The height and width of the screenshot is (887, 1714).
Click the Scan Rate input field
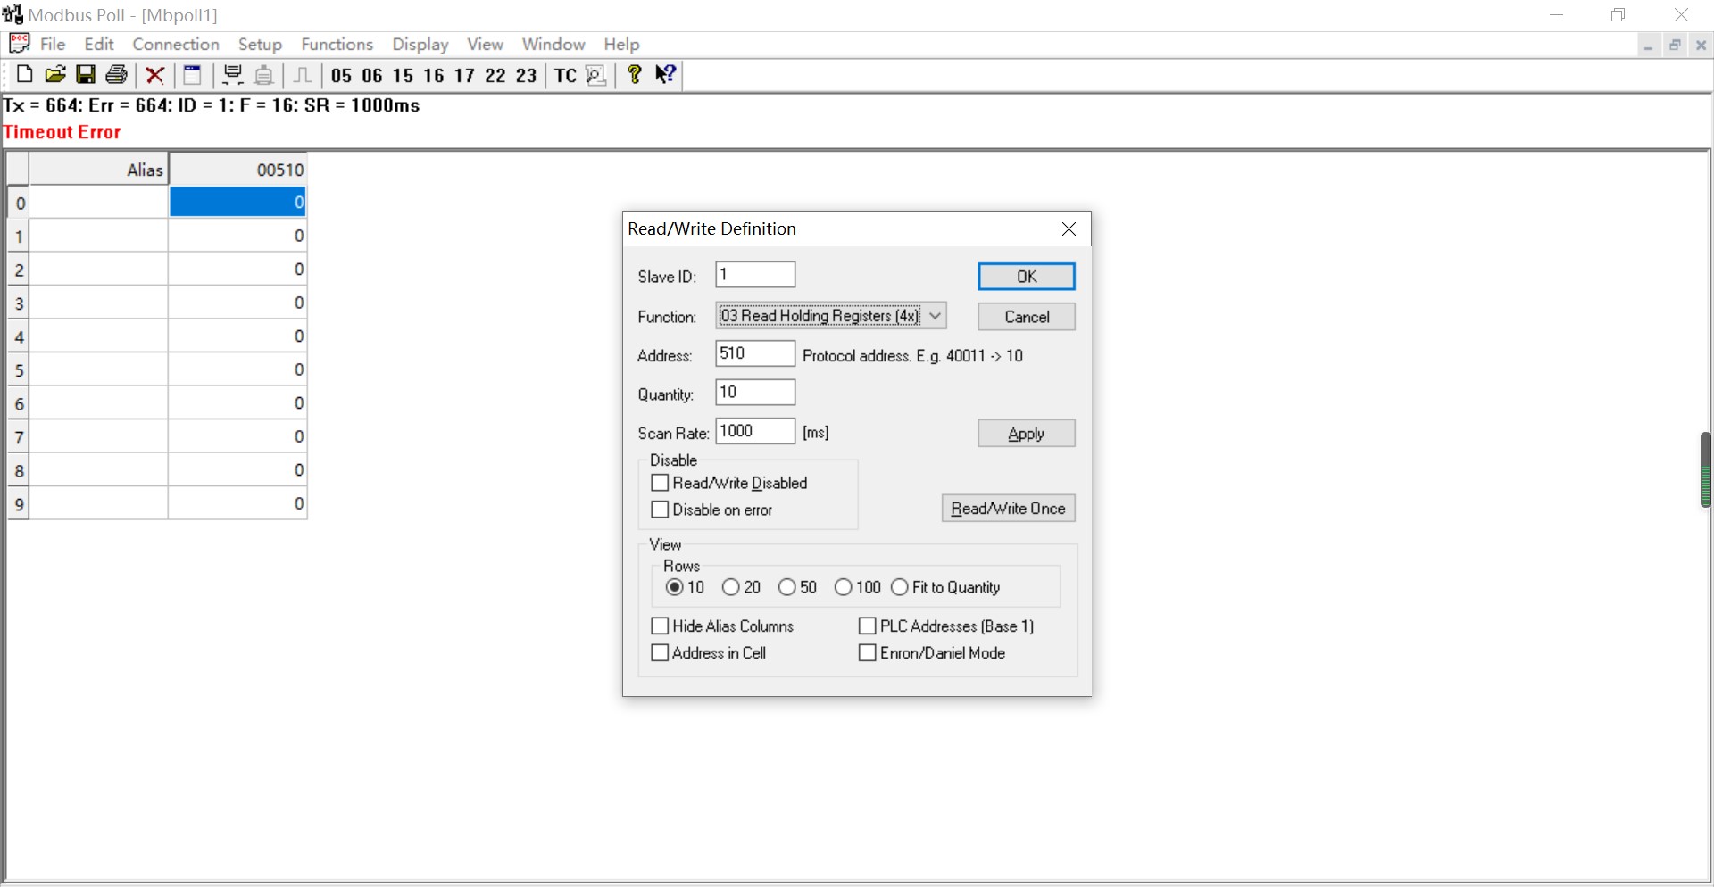755,431
